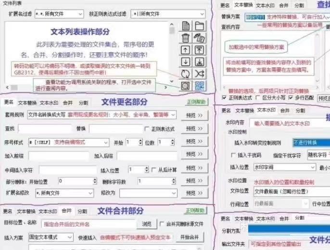Select 更名 tab in 文件合并部分 panel
Viewport: 330px width, 250px height.
click(x=8, y=212)
